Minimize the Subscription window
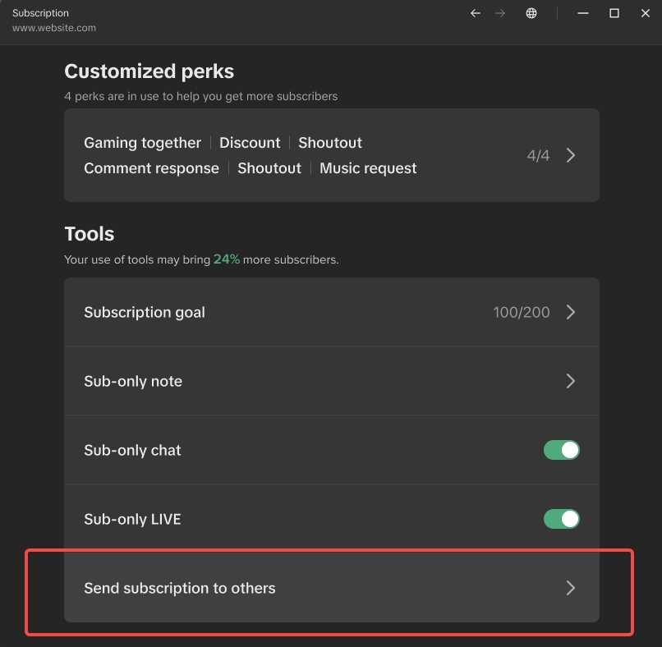The height and width of the screenshot is (647, 662). [x=583, y=13]
